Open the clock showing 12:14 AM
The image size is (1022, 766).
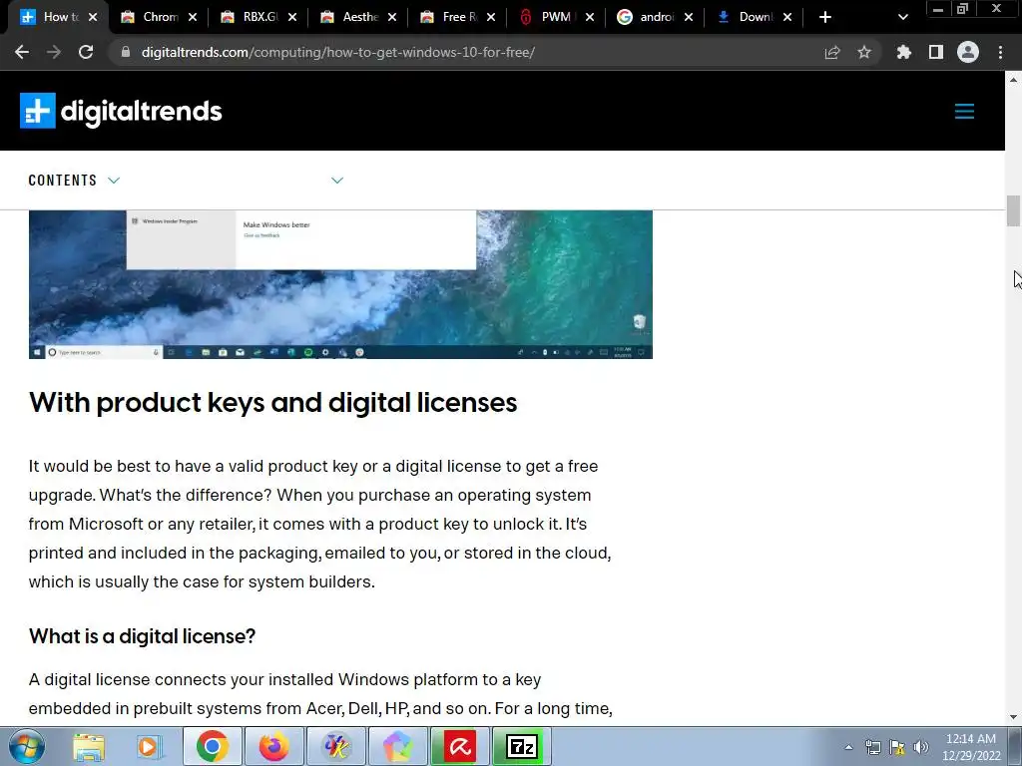point(971,747)
